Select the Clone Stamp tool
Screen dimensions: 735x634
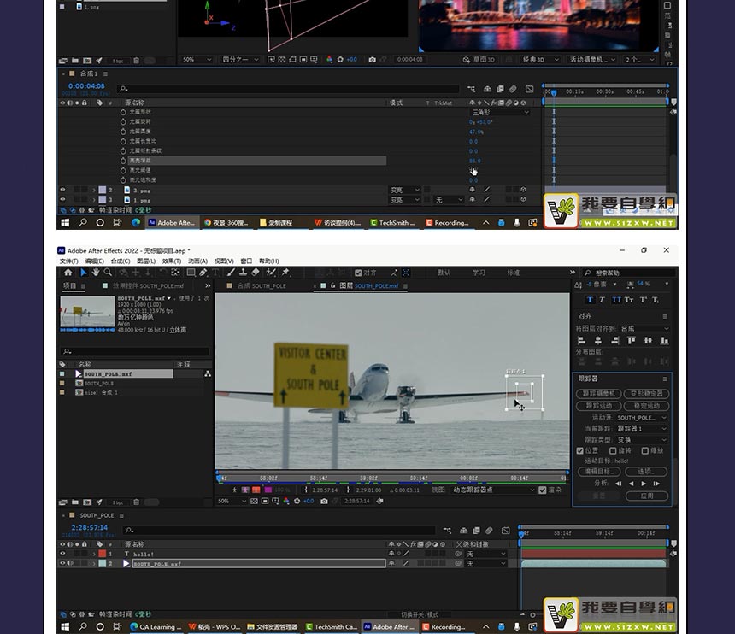[243, 273]
